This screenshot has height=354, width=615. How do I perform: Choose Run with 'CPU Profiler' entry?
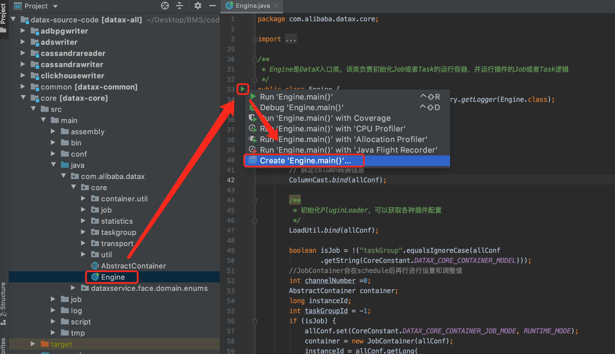point(347,129)
